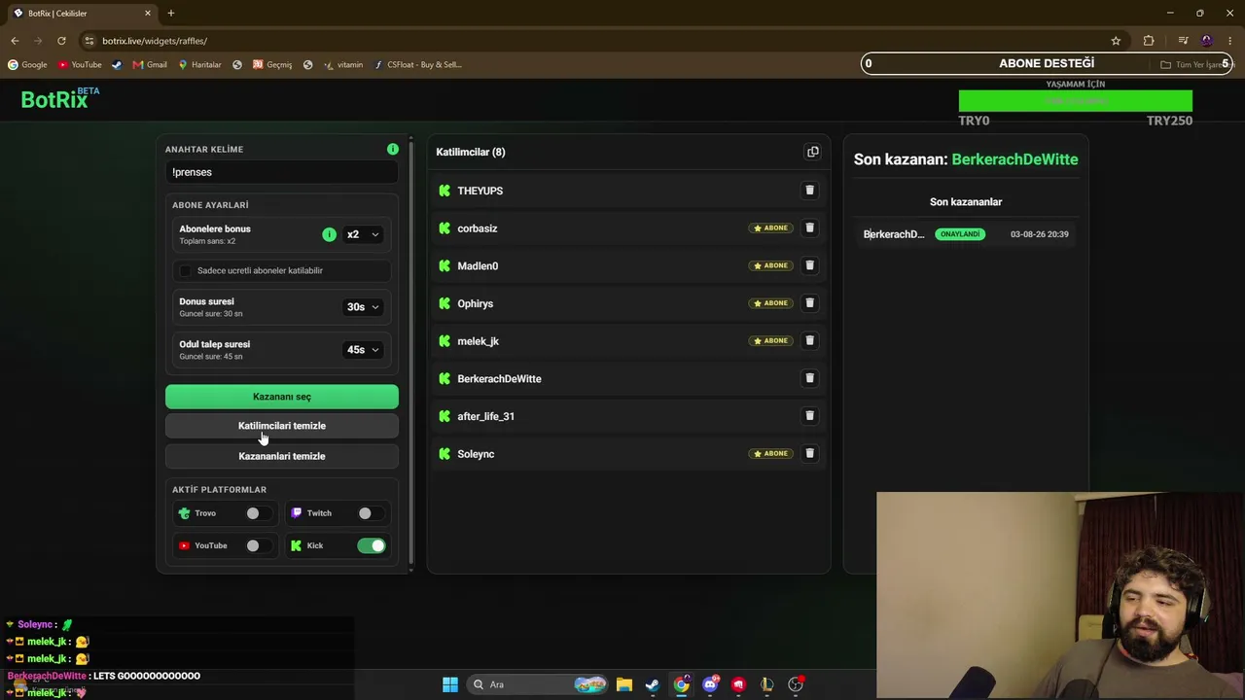Remove Ophirys with the trash icon
The image size is (1245, 700).
click(809, 303)
